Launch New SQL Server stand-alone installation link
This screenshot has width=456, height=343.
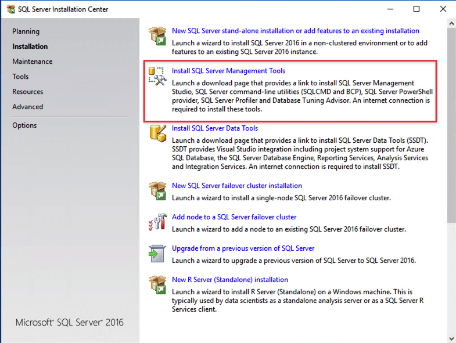[295, 31]
